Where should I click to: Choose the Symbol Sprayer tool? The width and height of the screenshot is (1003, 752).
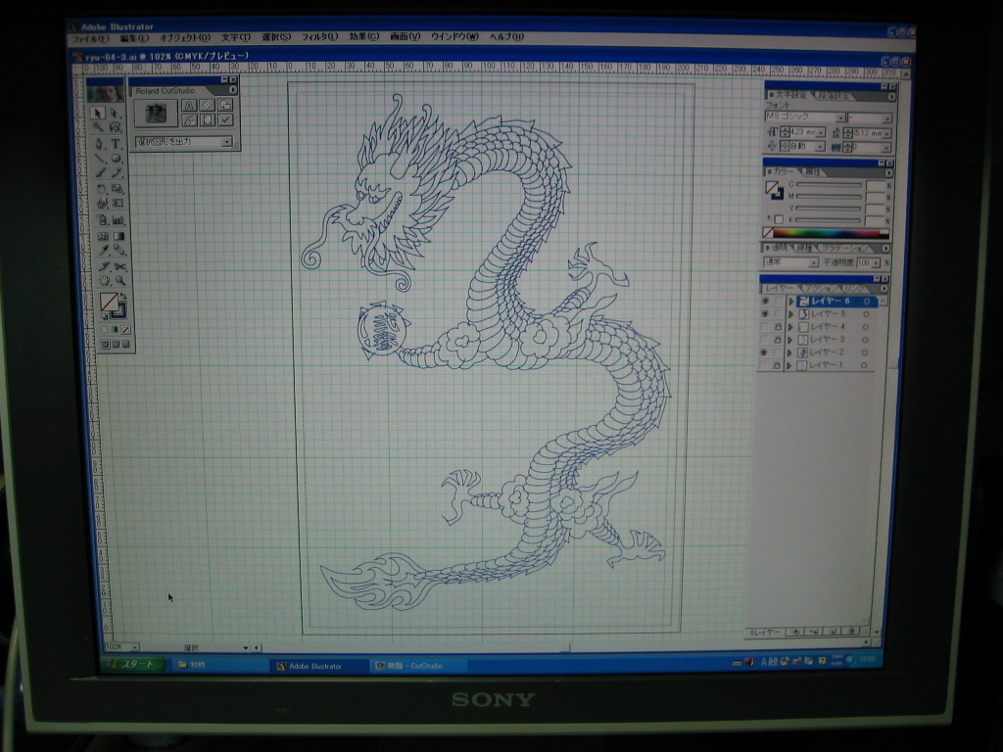pos(102,220)
